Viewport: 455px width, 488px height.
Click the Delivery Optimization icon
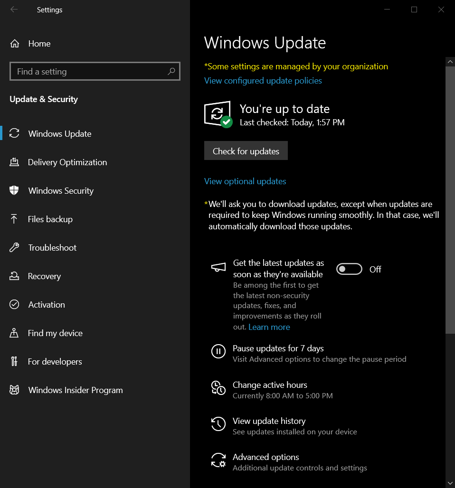click(14, 162)
